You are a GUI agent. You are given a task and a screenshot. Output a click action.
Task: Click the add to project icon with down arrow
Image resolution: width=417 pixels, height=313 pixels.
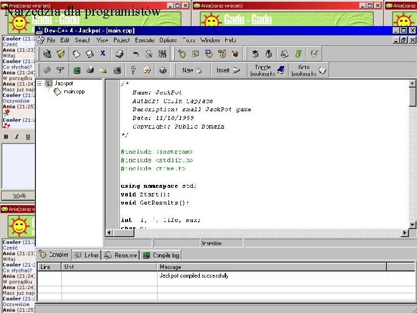click(x=255, y=54)
